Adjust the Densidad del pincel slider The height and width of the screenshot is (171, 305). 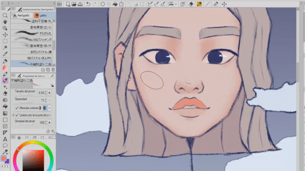27,124
